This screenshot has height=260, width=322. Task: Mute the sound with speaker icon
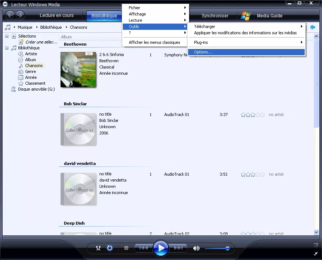pos(196,248)
